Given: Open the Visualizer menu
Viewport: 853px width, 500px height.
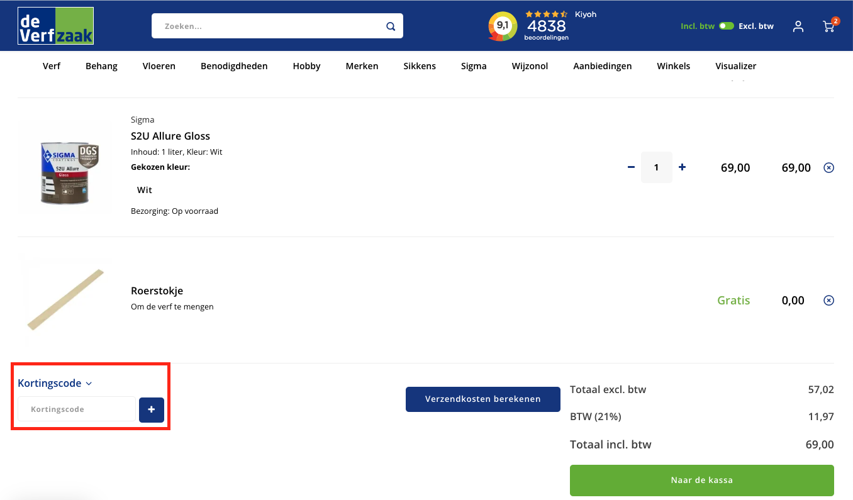Looking at the screenshot, I should 735,66.
